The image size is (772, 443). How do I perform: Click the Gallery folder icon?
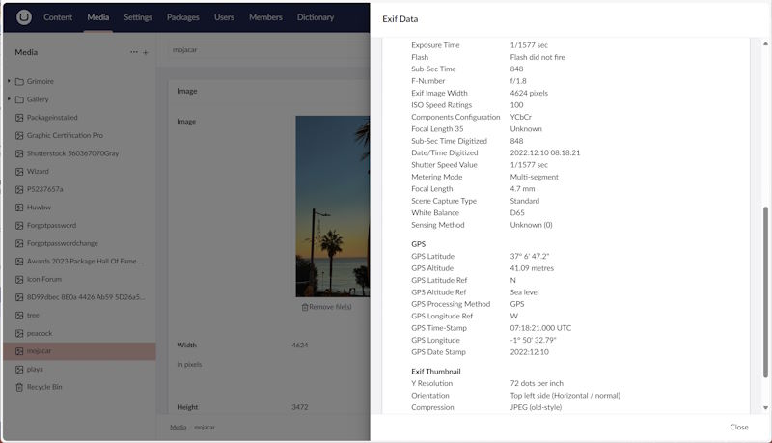pos(19,98)
